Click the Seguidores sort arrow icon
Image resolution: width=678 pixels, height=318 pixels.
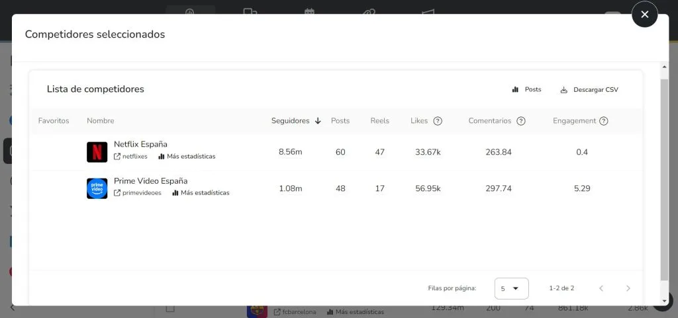[x=318, y=121]
